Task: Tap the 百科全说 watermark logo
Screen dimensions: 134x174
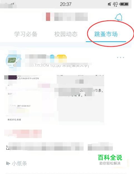Action: 110,160
